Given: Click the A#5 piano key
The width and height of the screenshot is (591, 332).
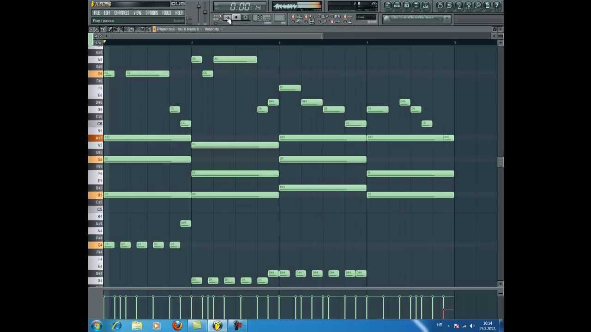Looking at the screenshot, I should (96, 138).
